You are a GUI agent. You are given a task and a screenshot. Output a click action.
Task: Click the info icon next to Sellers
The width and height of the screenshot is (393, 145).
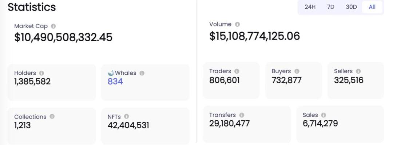358,71
